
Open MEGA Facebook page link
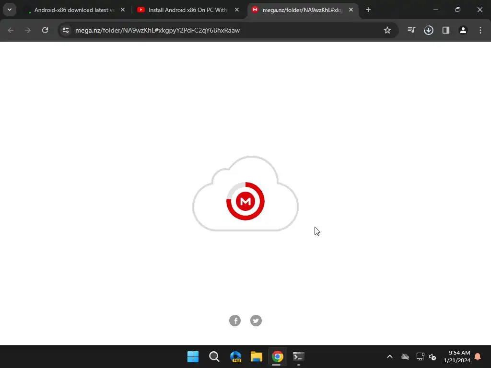click(235, 321)
